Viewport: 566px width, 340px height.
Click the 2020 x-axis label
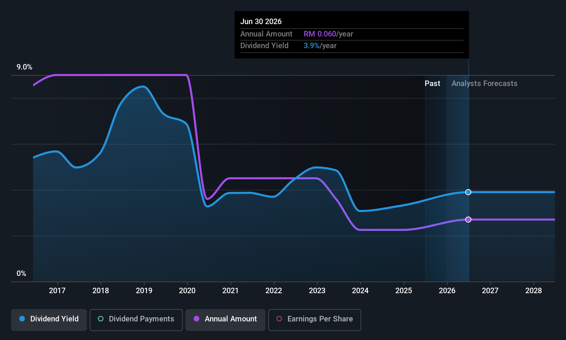(187, 291)
